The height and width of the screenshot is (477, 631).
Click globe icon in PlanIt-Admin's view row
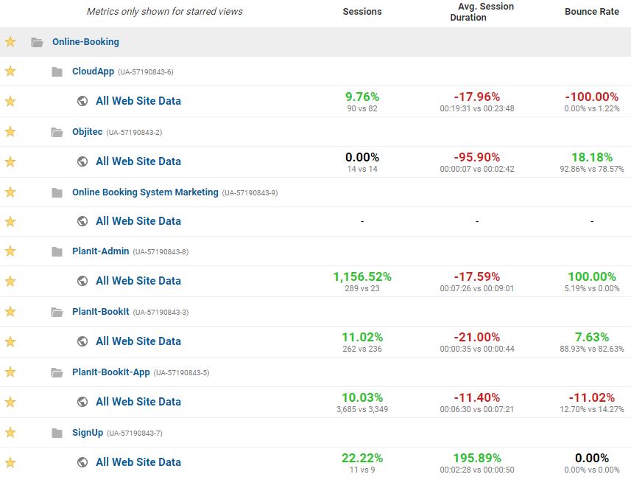[82, 281]
